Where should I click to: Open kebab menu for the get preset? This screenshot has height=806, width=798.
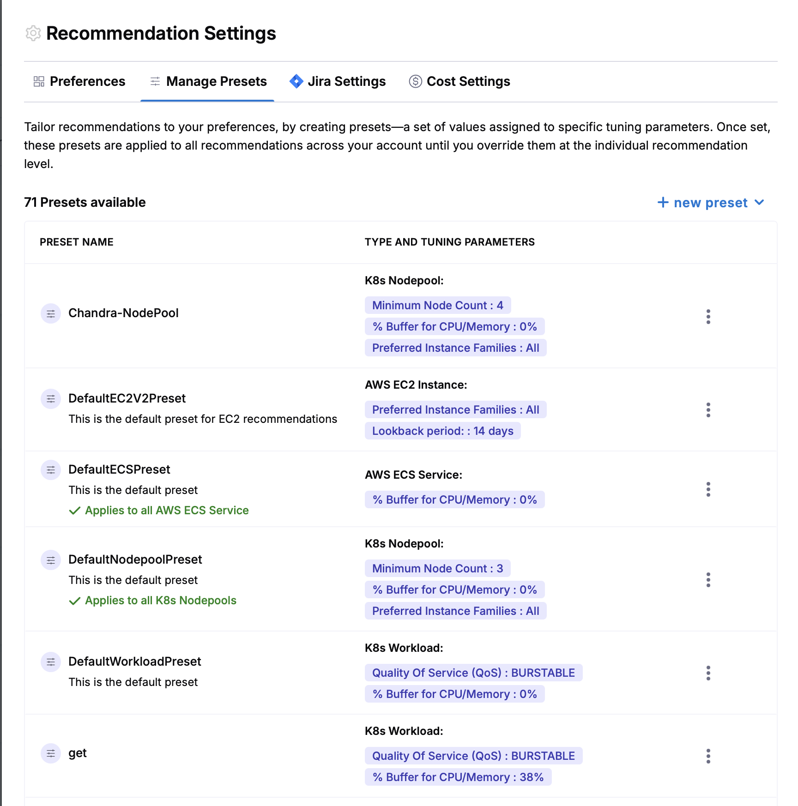point(708,756)
